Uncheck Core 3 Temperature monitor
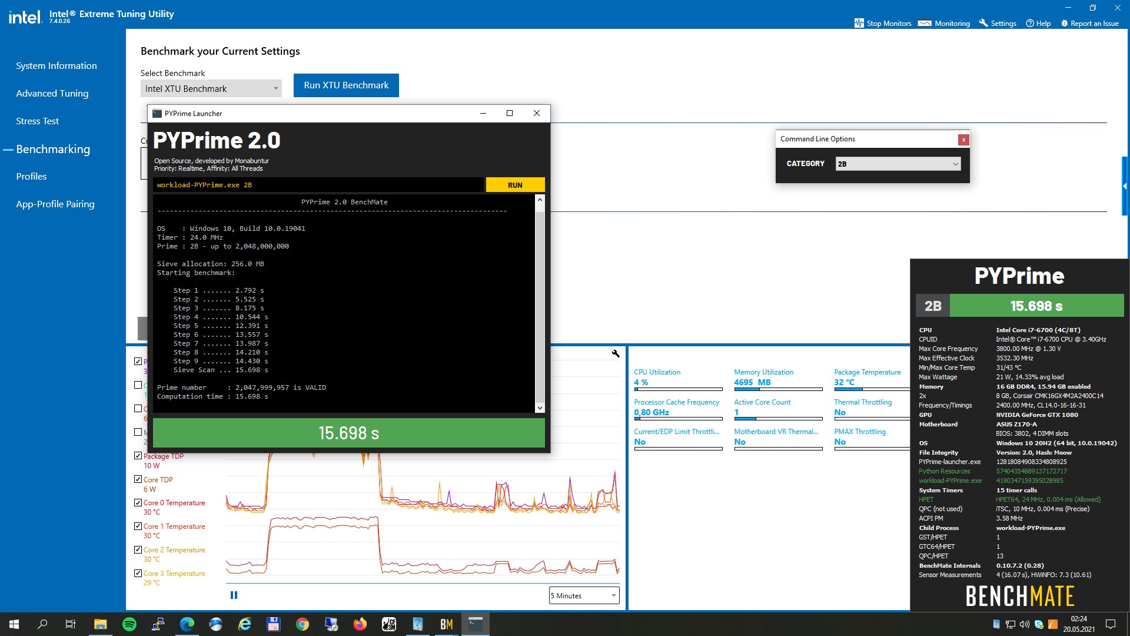The image size is (1130, 636). 138,573
